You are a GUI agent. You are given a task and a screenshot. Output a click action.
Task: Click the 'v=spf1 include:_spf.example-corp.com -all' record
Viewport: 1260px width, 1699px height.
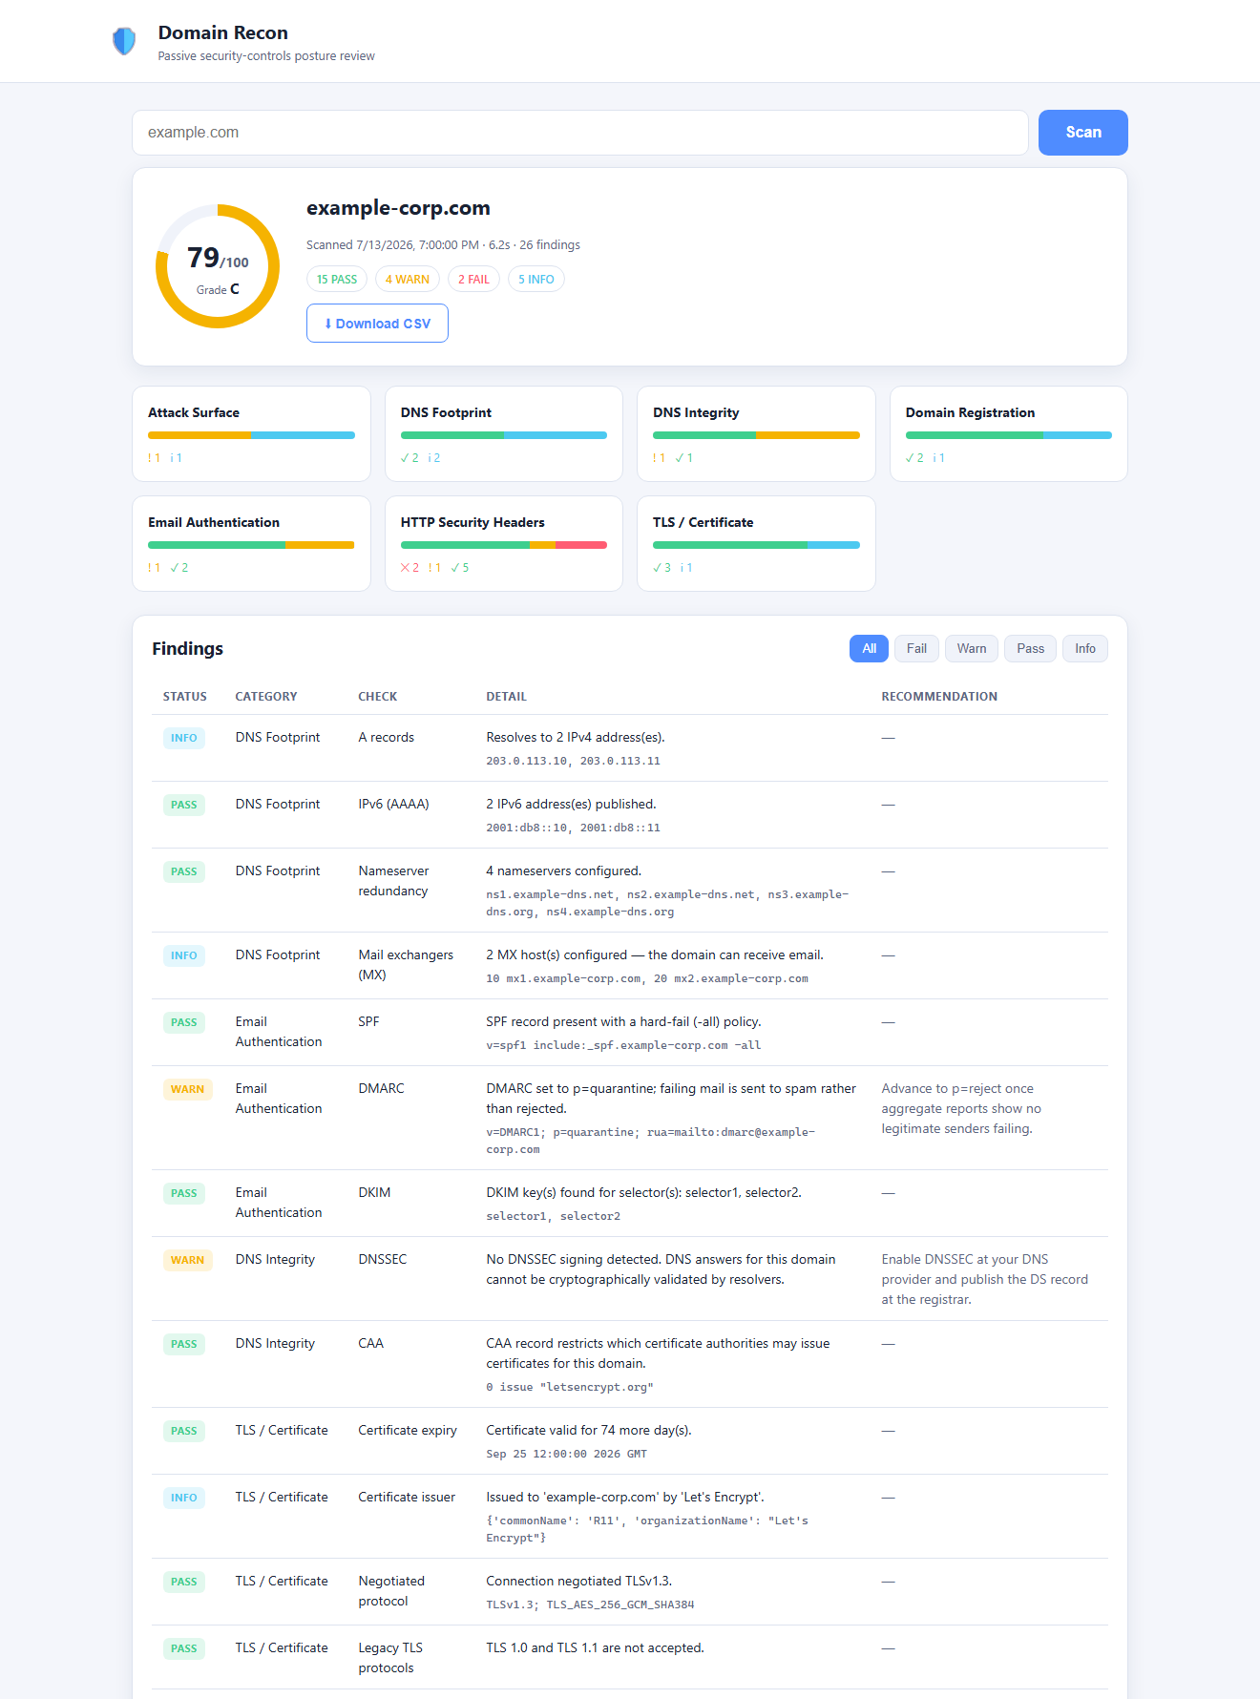[623, 1046]
